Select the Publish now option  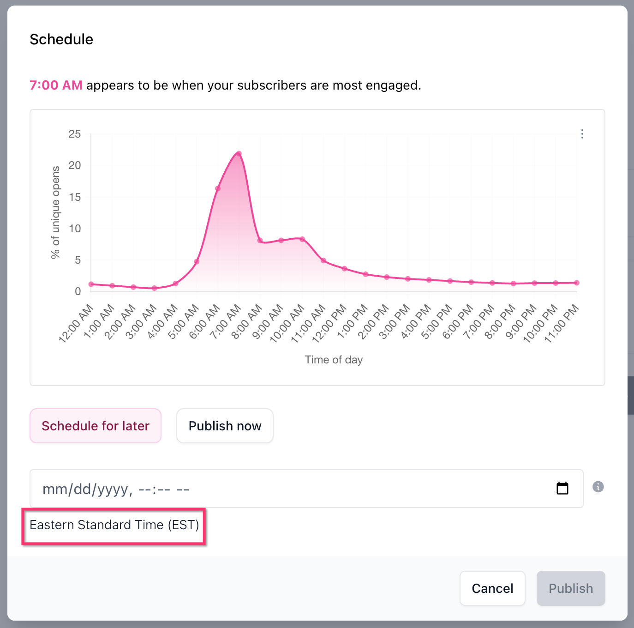[225, 426]
